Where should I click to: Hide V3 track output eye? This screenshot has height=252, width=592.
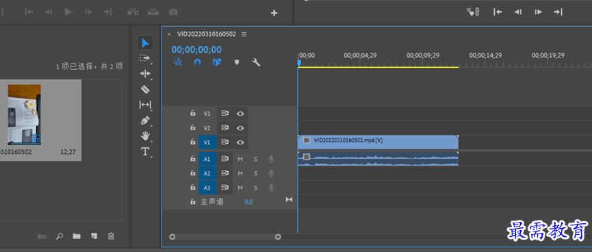(240, 114)
